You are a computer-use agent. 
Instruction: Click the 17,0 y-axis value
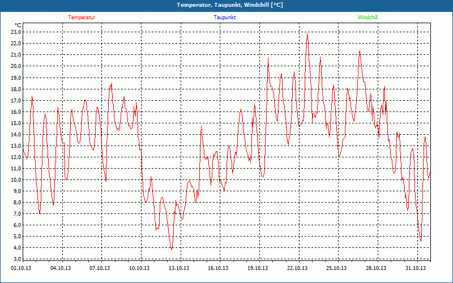click(x=16, y=101)
